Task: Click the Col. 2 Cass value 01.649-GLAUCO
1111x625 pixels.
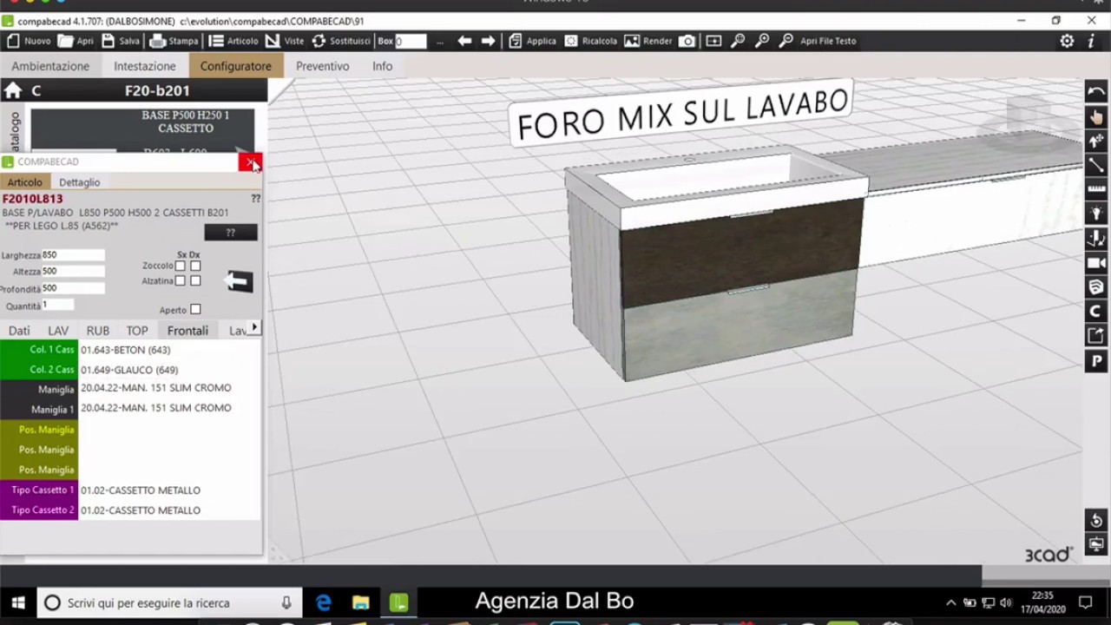Action: [169, 370]
